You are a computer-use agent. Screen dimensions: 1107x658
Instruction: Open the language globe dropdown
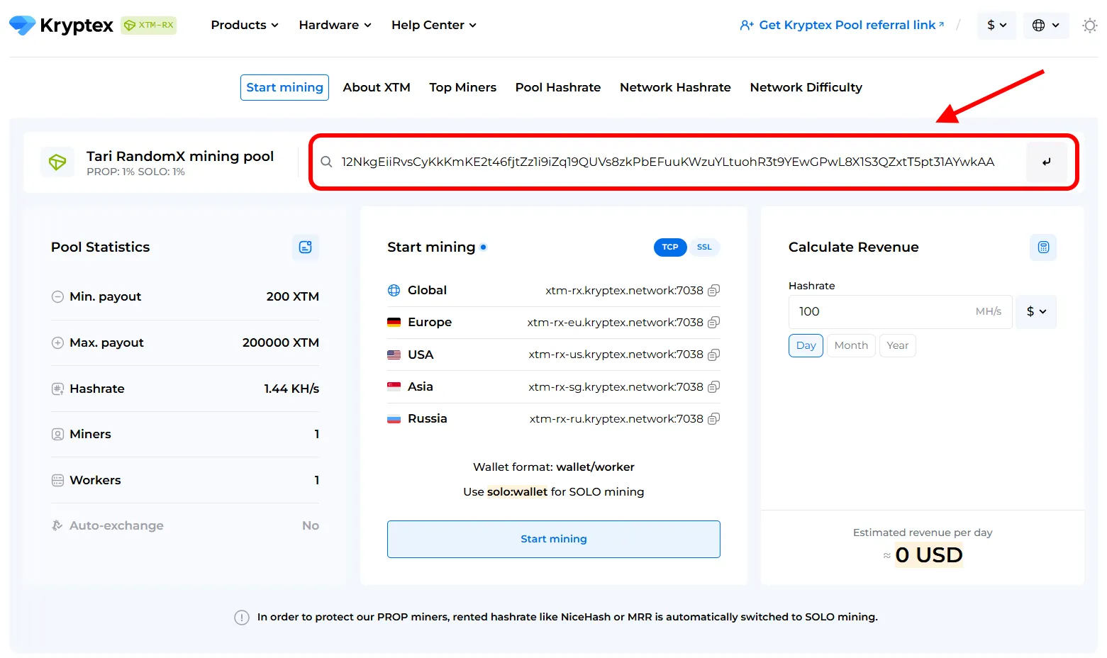point(1046,25)
